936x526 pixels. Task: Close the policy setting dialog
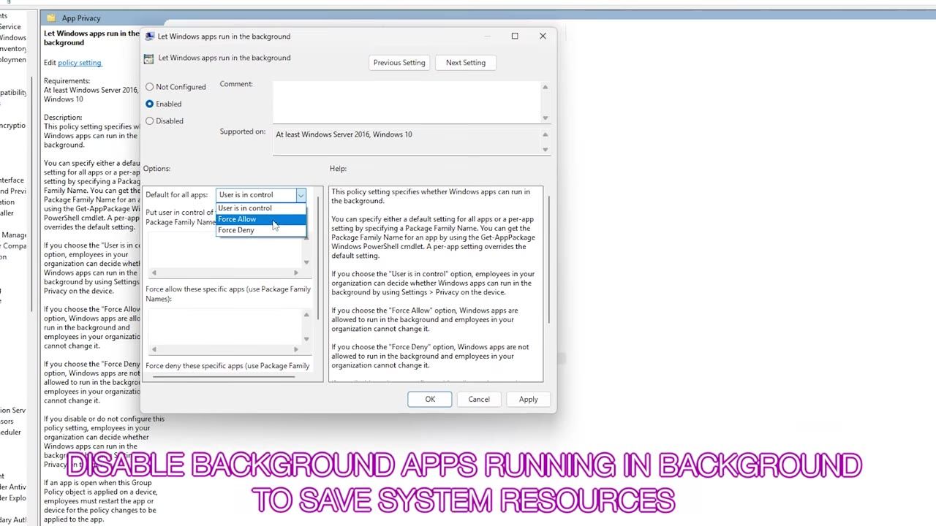[543, 36]
